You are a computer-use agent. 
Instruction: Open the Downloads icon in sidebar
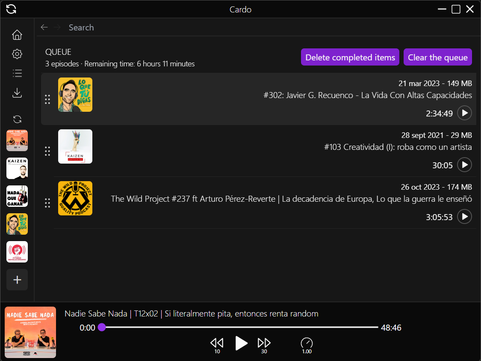click(x=17, y=92)
